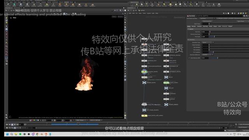Select the pyro solver node with colorful ring
The width and height of the screenshot is (249, 140).
click(x=144, y=72)
